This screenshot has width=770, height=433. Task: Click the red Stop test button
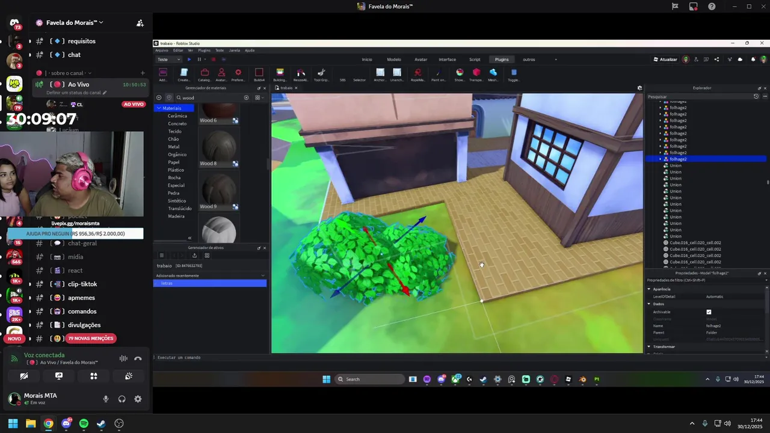[x=213, y=60]
